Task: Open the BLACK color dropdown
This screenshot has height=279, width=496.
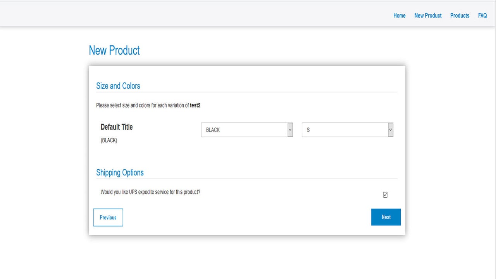Action: pos(247,130)
